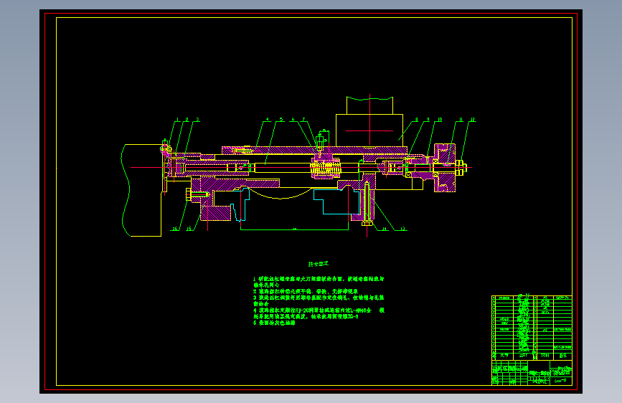
Task: Click part balloon number 13
Action: point(402,229)
